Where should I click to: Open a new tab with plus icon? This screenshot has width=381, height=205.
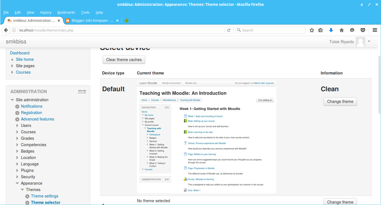(x=127, y=21)
